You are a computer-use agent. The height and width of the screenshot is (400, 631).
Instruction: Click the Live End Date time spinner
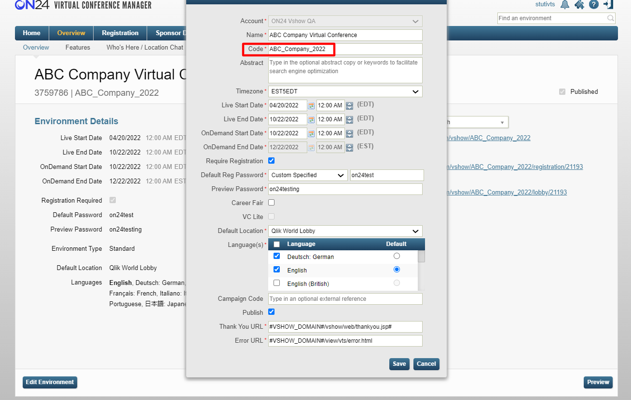pos(350,119)
